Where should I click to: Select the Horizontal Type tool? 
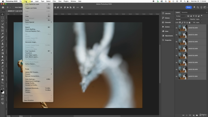tap(2, 70)
